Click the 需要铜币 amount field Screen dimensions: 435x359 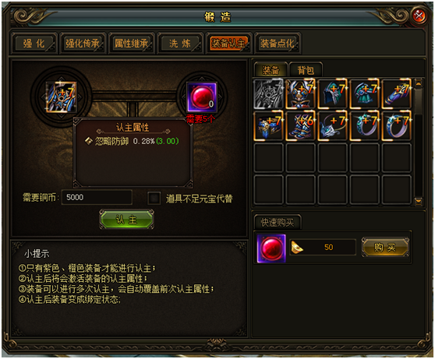click(x=97, y=198)
